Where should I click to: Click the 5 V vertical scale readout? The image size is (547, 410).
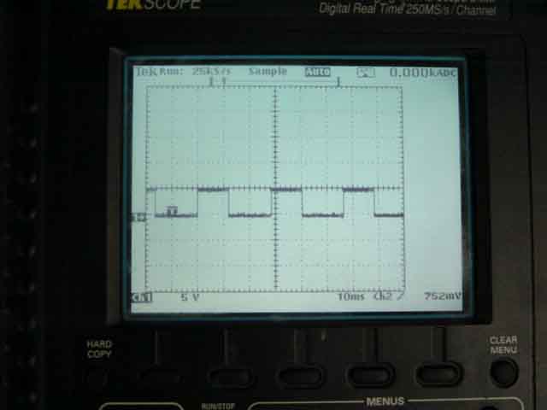click(x=190, y=297)
